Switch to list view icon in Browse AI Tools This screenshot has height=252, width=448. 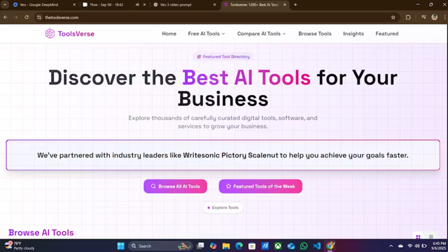(431, 237)
